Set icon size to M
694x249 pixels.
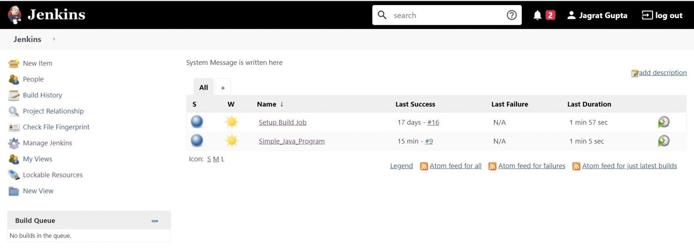pyautogui.click(x=216, y=159)
